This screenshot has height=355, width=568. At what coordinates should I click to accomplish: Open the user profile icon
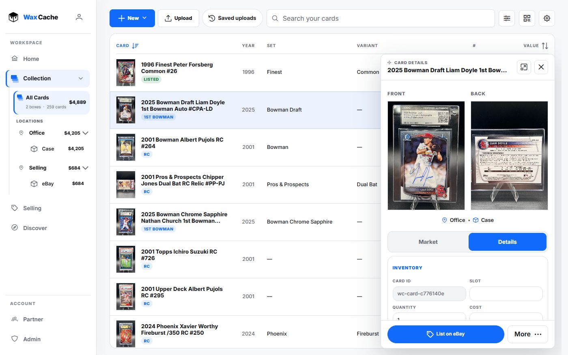79,17
